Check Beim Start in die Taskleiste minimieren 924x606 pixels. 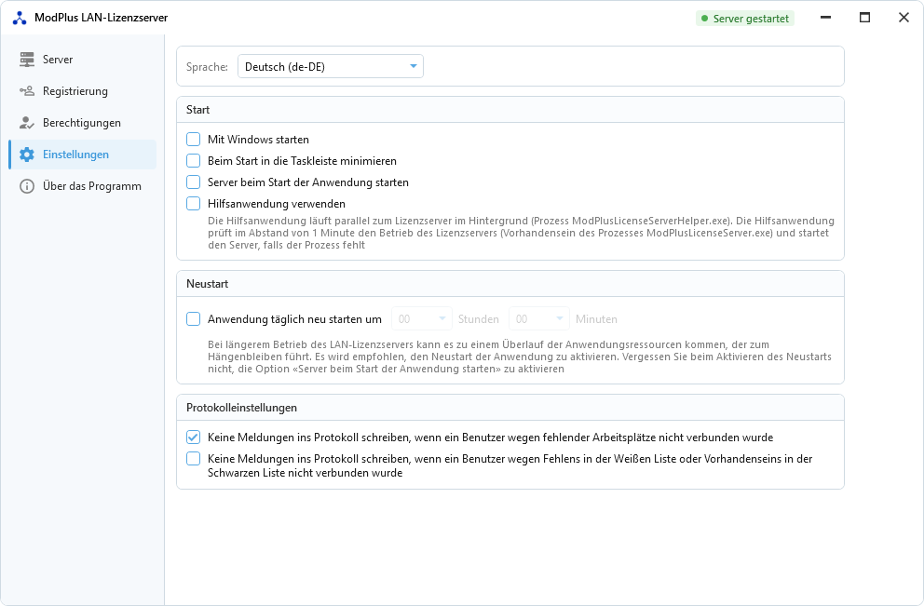[x=194, y=161]
